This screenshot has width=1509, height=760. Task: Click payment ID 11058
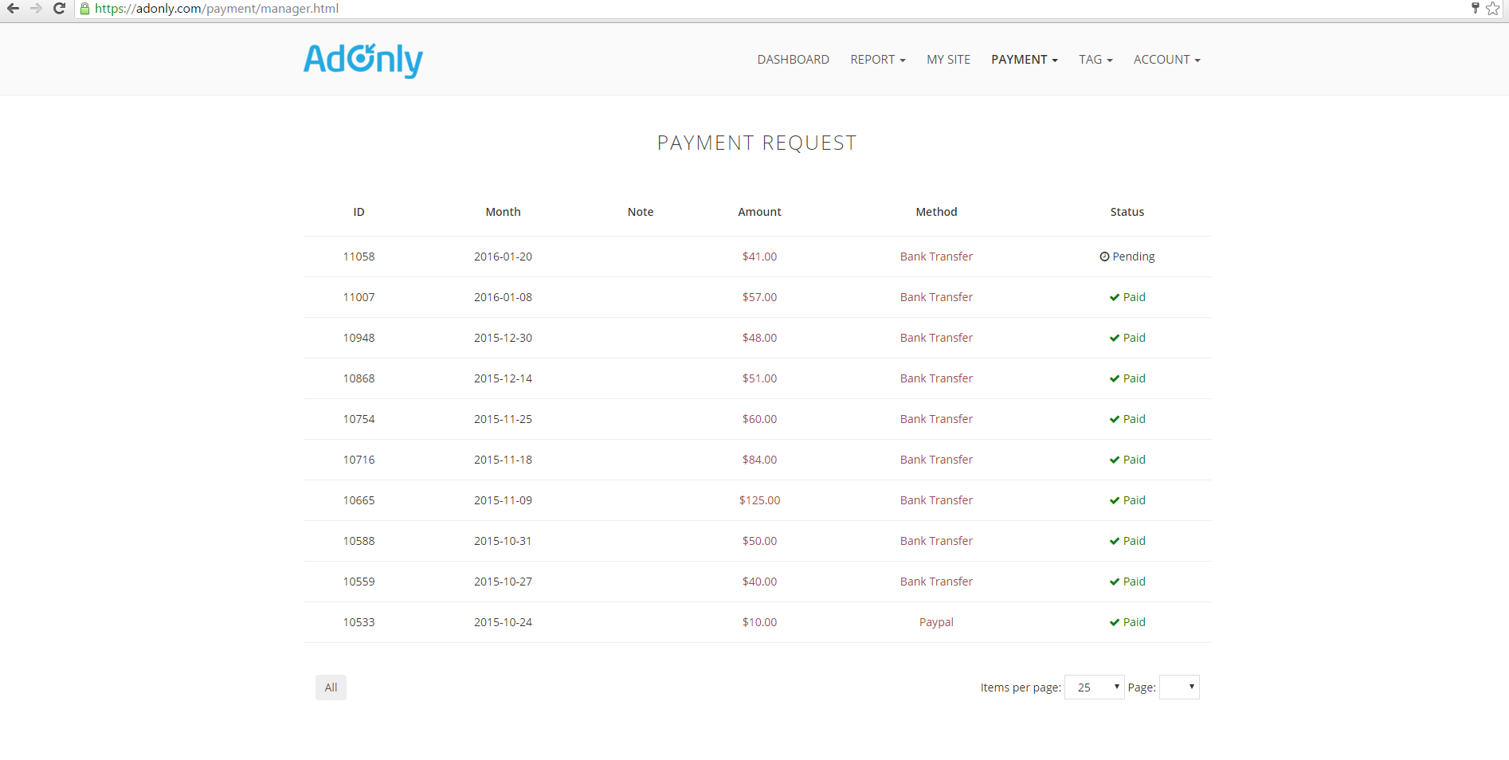[x=359, y=257]
